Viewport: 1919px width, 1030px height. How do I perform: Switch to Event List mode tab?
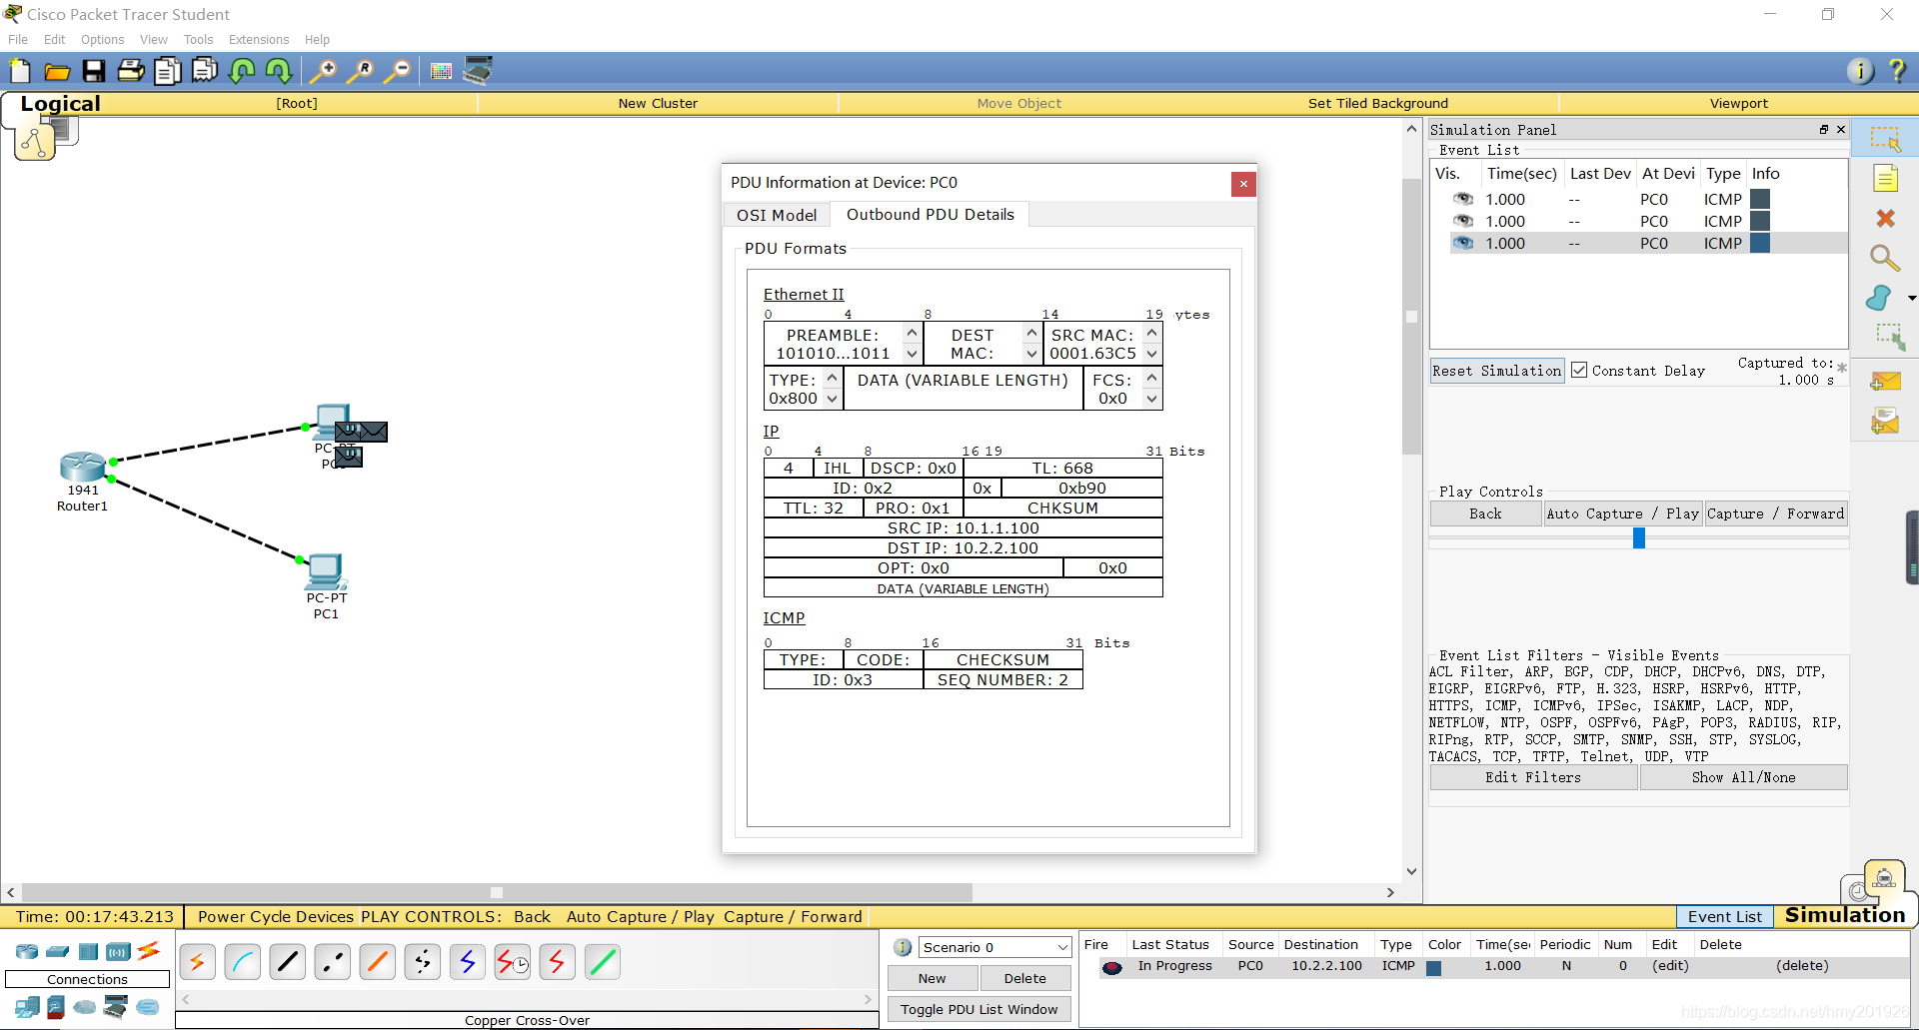(1724, 916)
